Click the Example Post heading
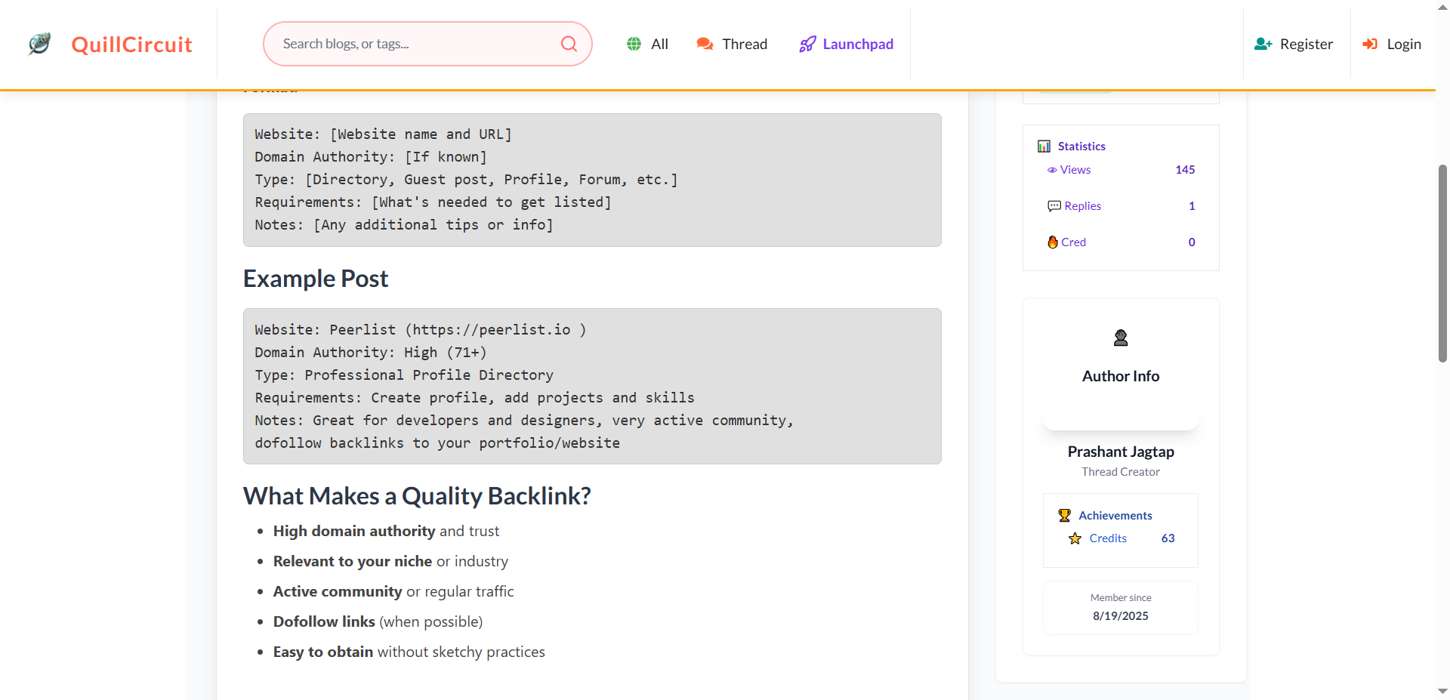This screenshot has height=700, width=1450. coord(316,279)
